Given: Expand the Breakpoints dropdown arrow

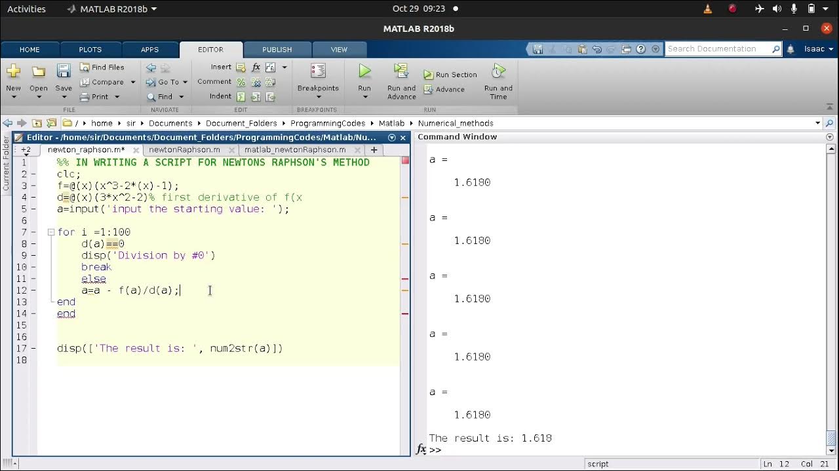Looking at the screenshot, I should pos(318,97).
